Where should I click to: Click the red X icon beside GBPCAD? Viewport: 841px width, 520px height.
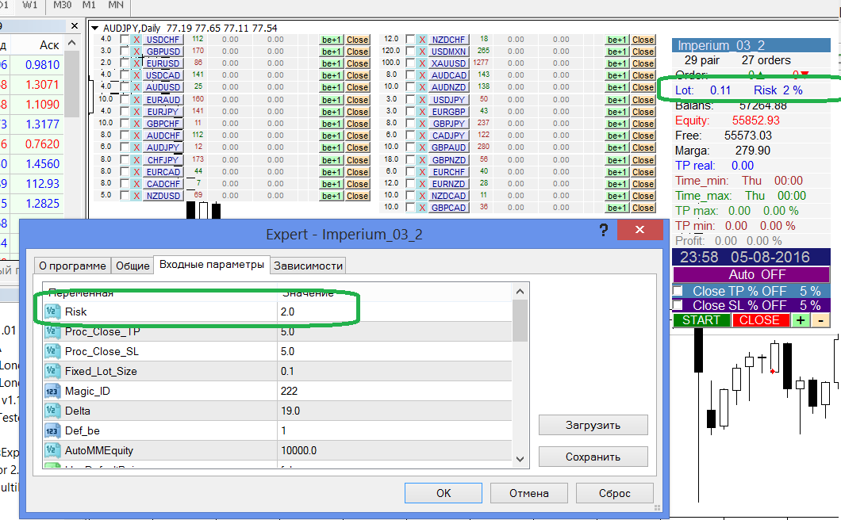[423, 208]
